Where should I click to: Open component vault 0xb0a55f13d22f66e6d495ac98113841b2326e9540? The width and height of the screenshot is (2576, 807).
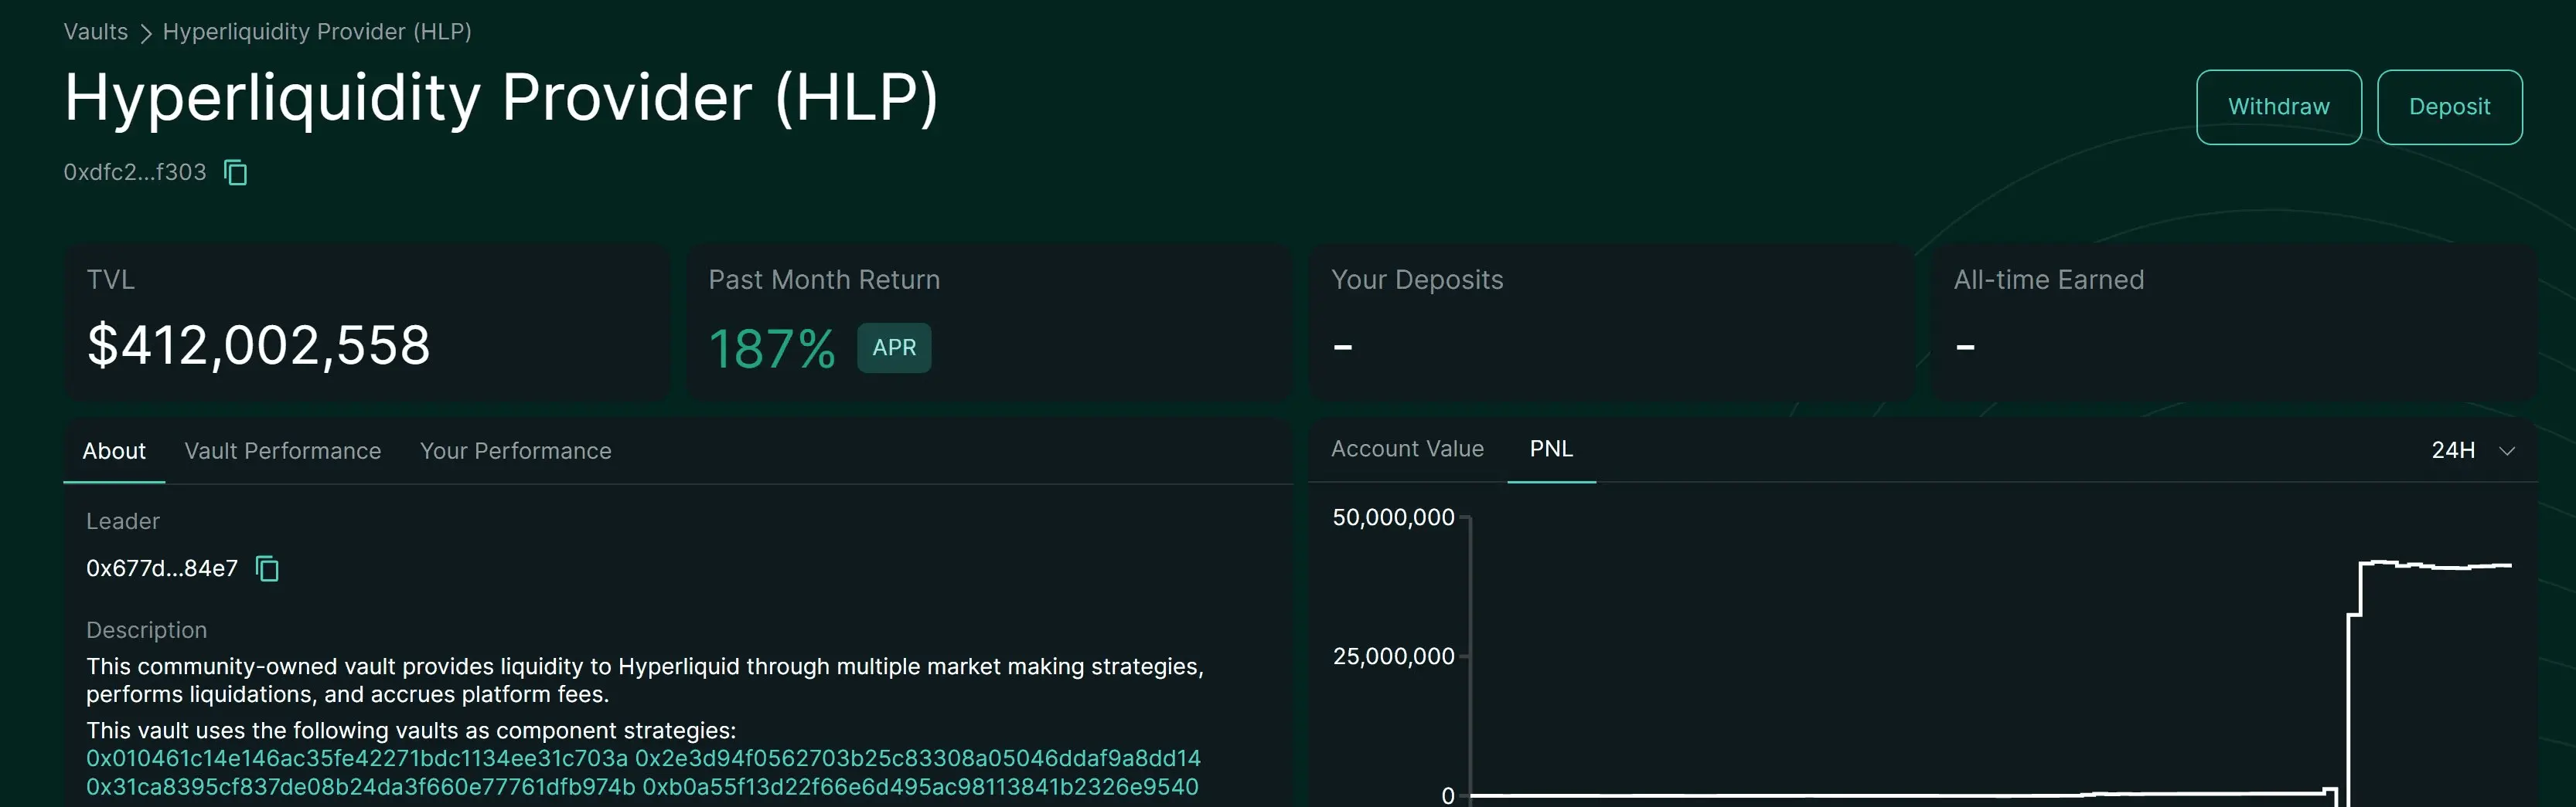click(920, 787)
